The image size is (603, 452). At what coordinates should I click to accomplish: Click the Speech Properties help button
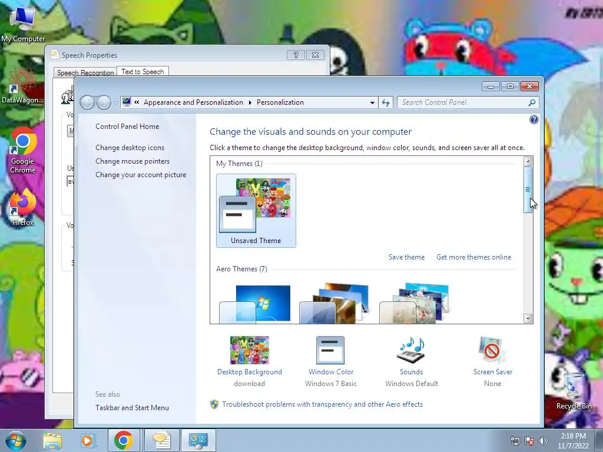pos(296,55)
